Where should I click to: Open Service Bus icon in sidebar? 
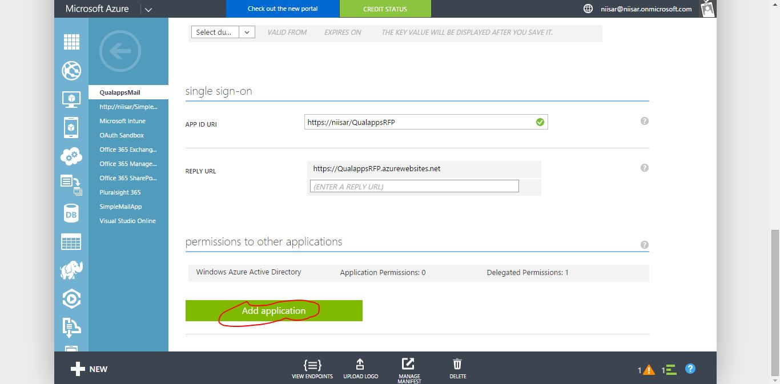point(71,327)
